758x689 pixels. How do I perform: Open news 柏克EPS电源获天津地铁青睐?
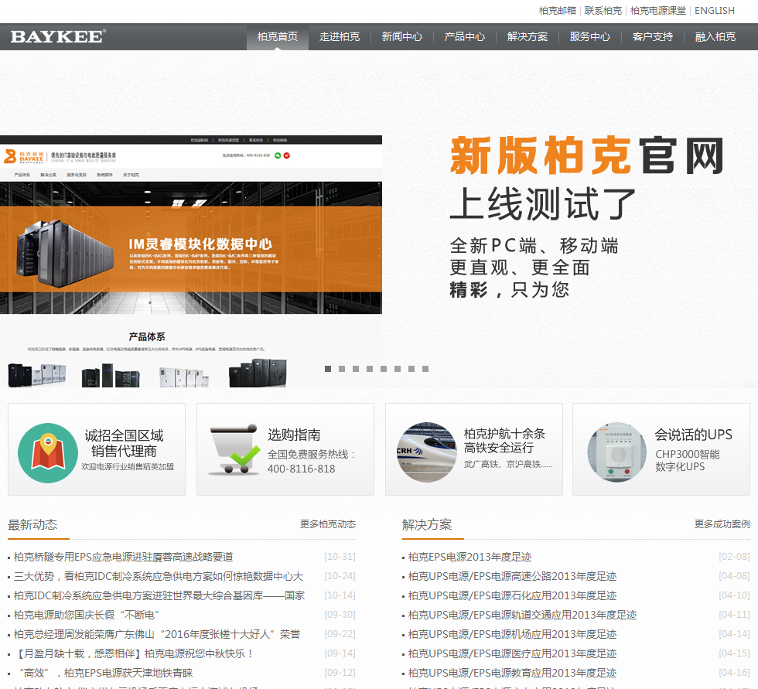click(x=105, y=673)
